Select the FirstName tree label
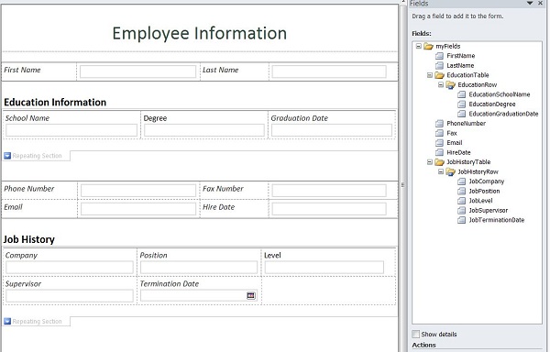 (460, 56)
